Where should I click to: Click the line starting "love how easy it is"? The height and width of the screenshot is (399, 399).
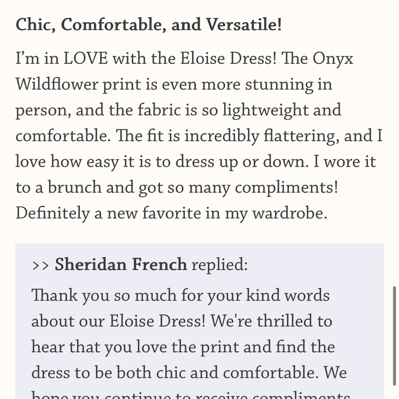(196, 162)
